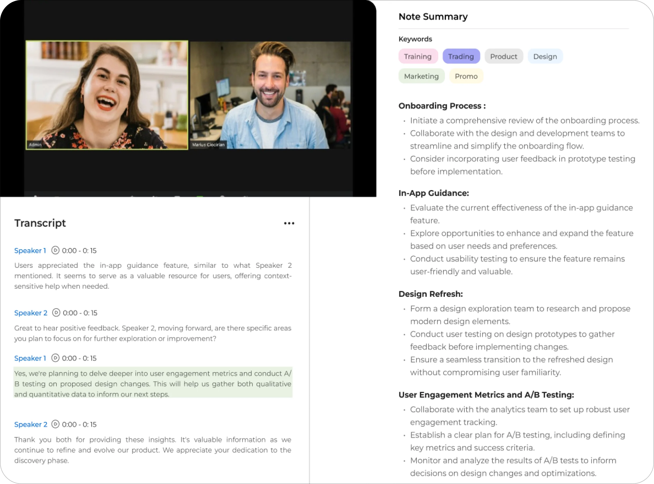The width and height of the screenshot is (654, 484).
Task: Click the first Speaker 1 name link
Action: (30, 251)
